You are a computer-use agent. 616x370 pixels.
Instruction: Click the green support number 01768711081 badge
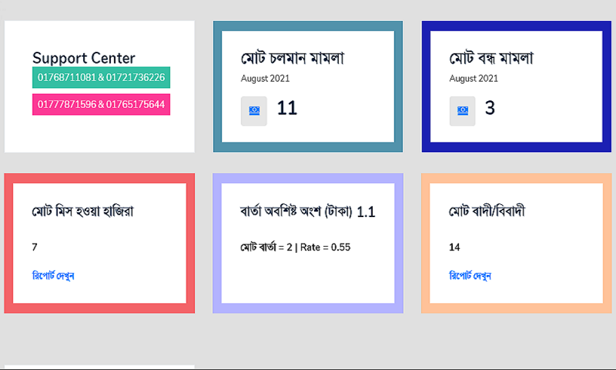[101, 78]
